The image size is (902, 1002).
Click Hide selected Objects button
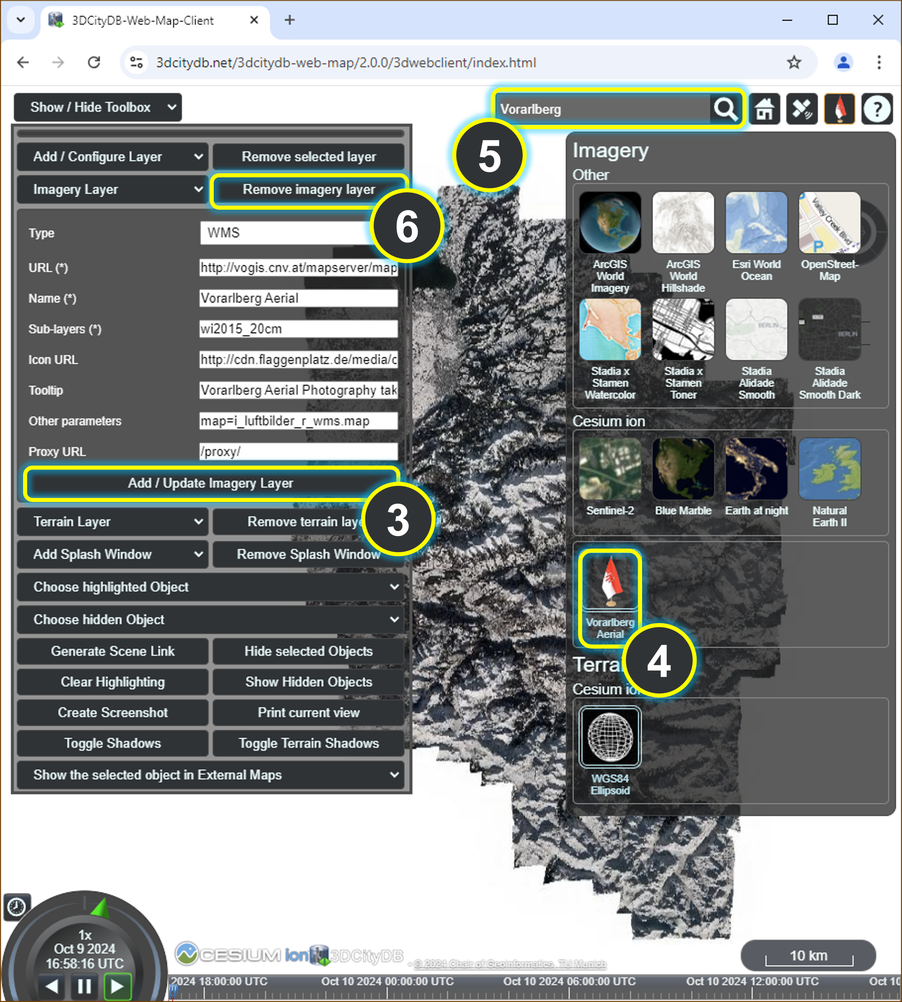coord(308,651)
